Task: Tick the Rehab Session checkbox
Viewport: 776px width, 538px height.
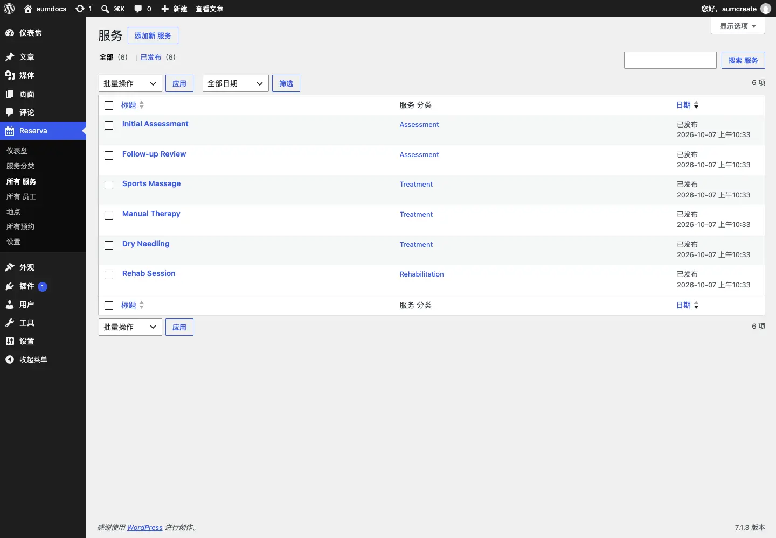Action: pyautogui.click(x=109, y=275)
